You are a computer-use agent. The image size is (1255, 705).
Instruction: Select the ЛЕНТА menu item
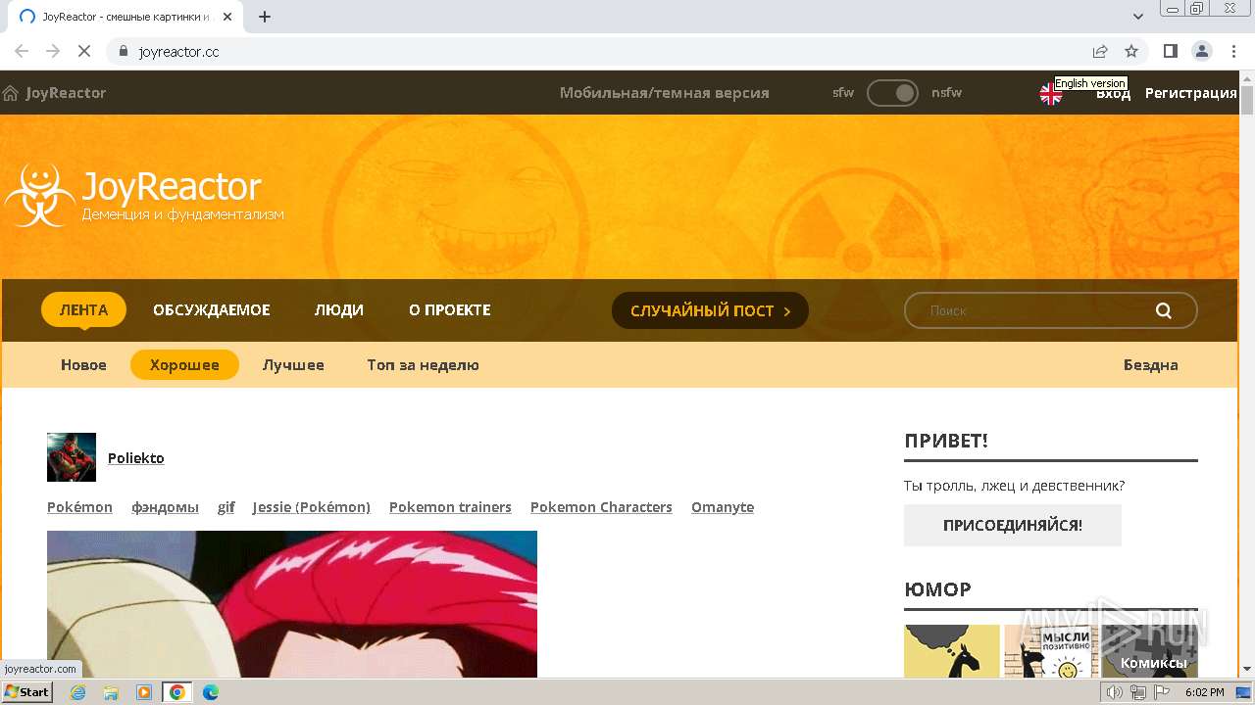[x=83, y=309]
